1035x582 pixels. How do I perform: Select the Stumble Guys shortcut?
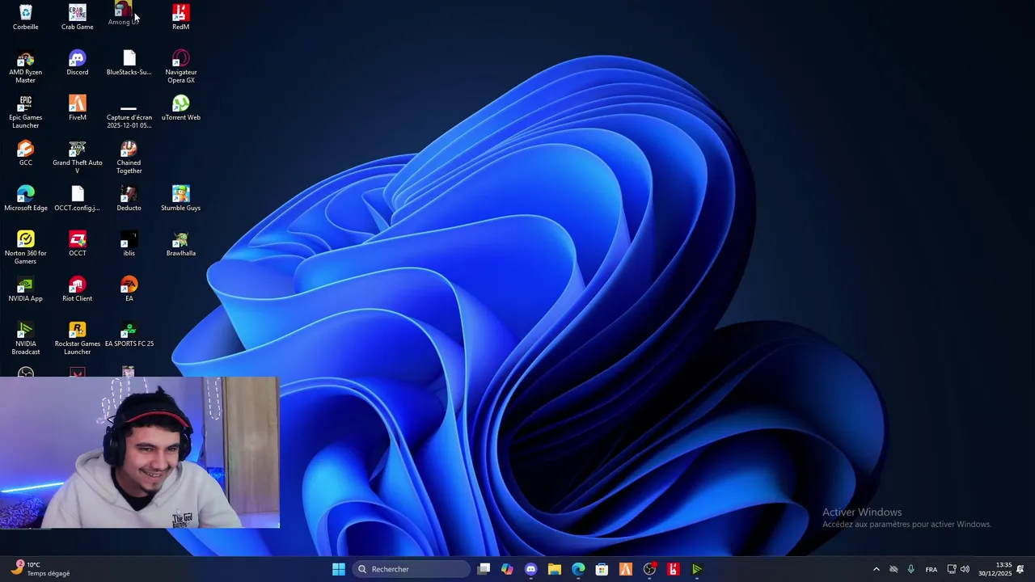tap(181, 199)
